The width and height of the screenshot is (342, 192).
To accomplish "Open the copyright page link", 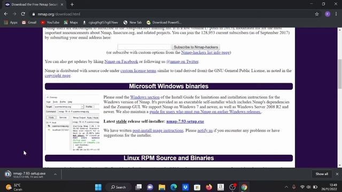I will (x=58, y=76).
